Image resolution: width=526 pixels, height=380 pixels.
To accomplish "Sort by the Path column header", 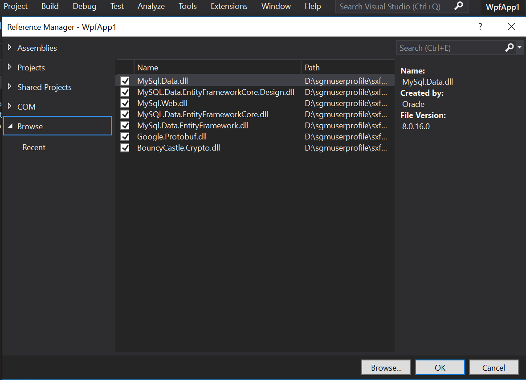I will [x=348, y=67].
